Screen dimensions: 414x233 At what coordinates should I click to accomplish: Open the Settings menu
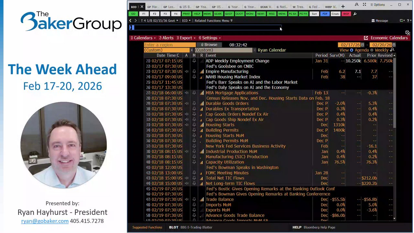pyautogui.click(x=210, y=38)
